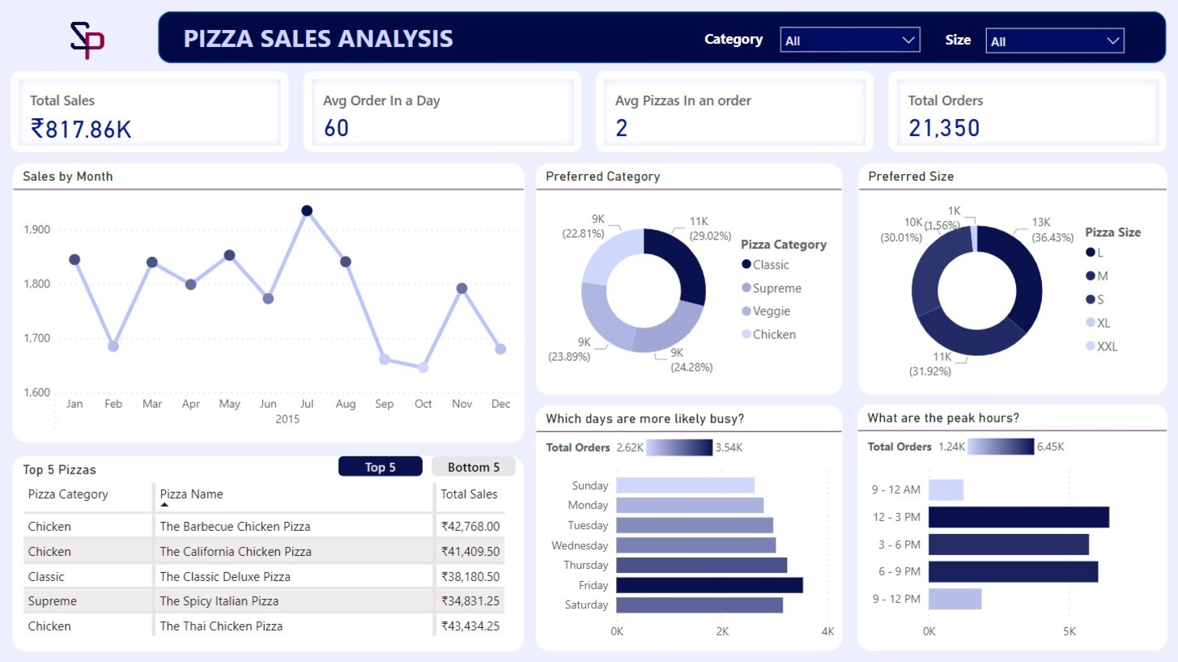Select the July data point on Sales by Month
Viewport: 1178px width, 662px height.
pos(307,210)
